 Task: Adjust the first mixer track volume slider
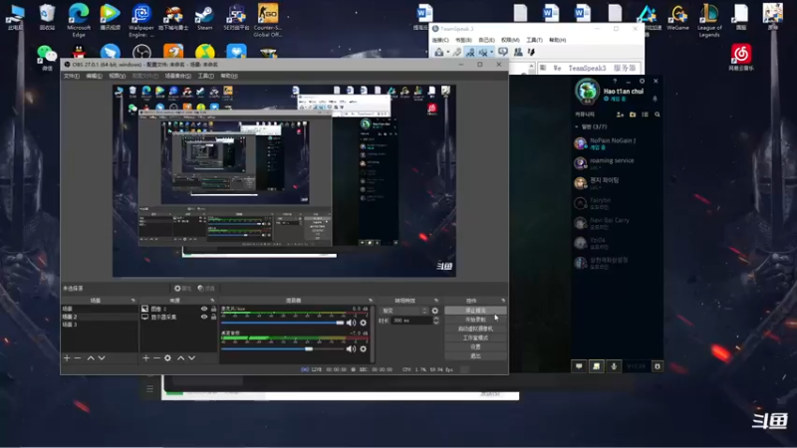pos(283,323)
